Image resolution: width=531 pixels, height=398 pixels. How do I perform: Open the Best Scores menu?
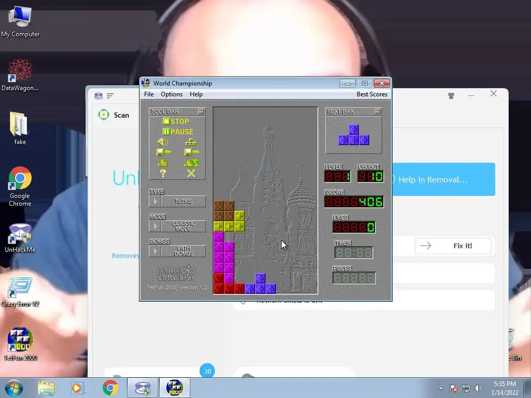click(372, 94)
